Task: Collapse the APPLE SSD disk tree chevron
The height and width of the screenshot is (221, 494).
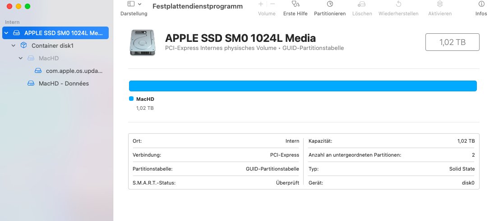Action: tap(6, 33)
